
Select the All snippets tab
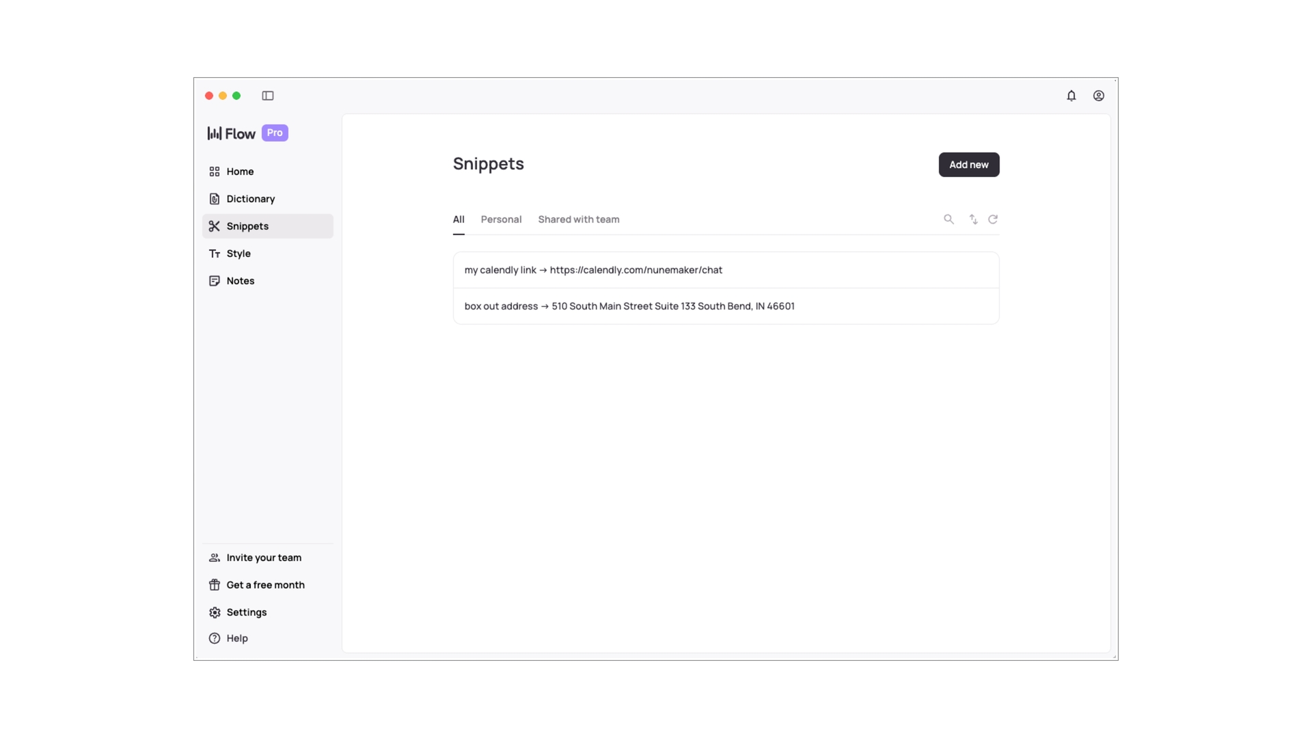(459, 219)
